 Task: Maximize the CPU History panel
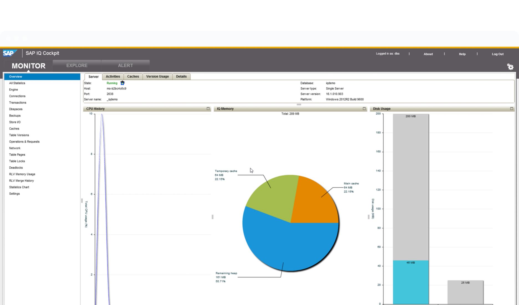(x=208, y=109)
